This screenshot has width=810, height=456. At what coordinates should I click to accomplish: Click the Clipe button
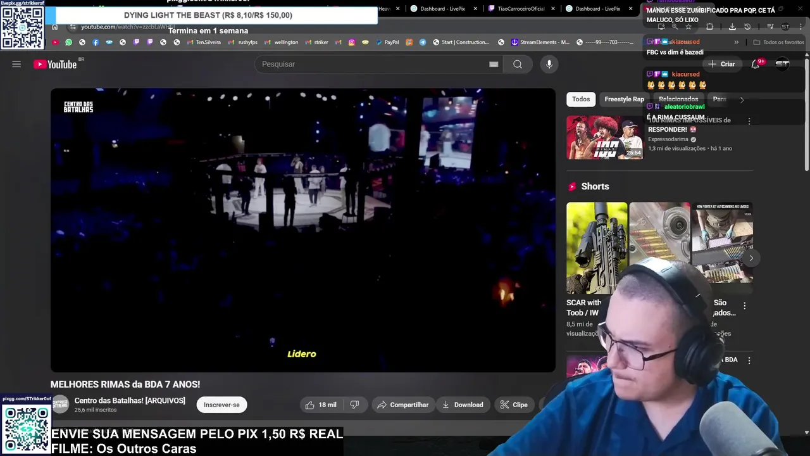pyautogui.click(x=514, y=405)
